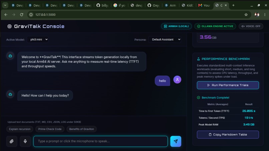Click the address bar URL 127.0.0.1:5000
This screenshot has height=151, width=269.
(x=45, y=15)
